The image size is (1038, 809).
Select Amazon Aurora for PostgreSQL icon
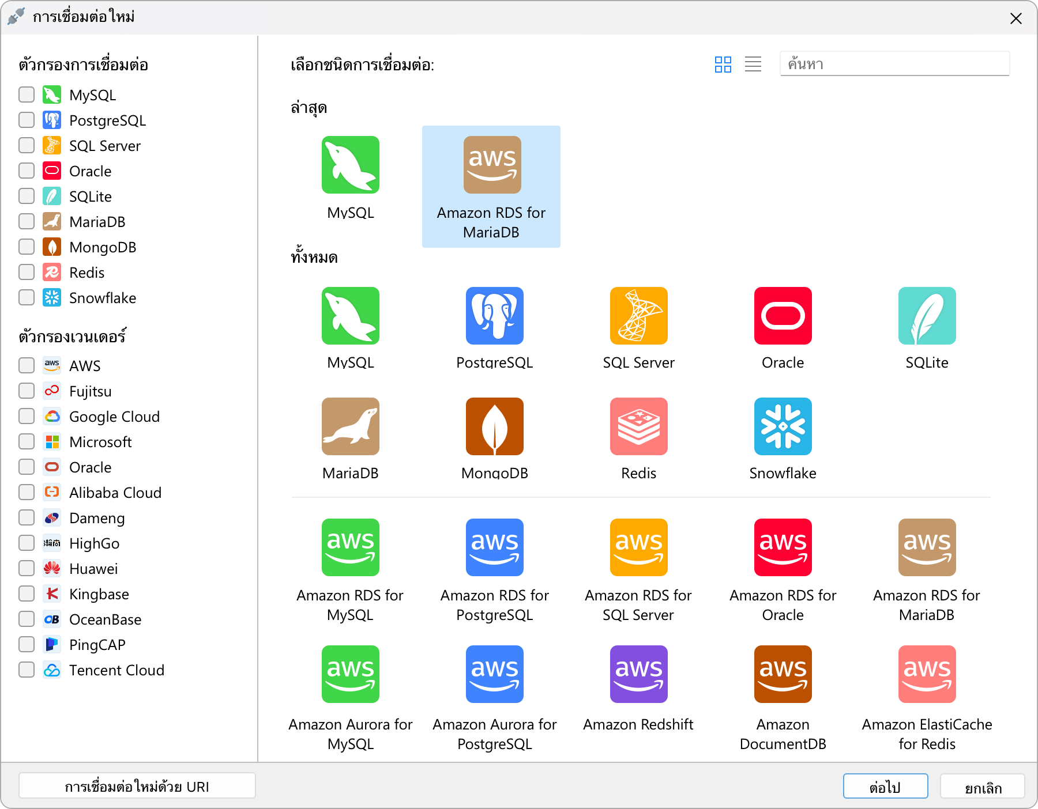pyautogui.click(x=495, y=674)
